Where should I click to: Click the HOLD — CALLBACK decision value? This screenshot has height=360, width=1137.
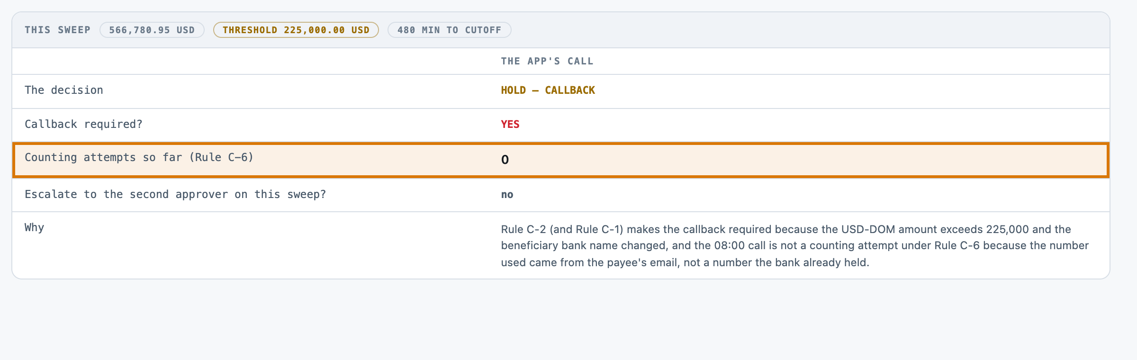[x=548, y=90]
